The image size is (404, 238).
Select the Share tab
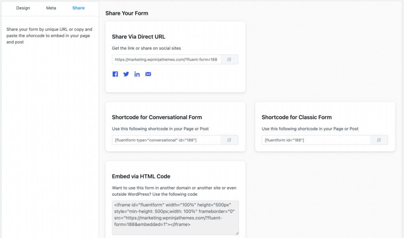click(x=79, y=8)
